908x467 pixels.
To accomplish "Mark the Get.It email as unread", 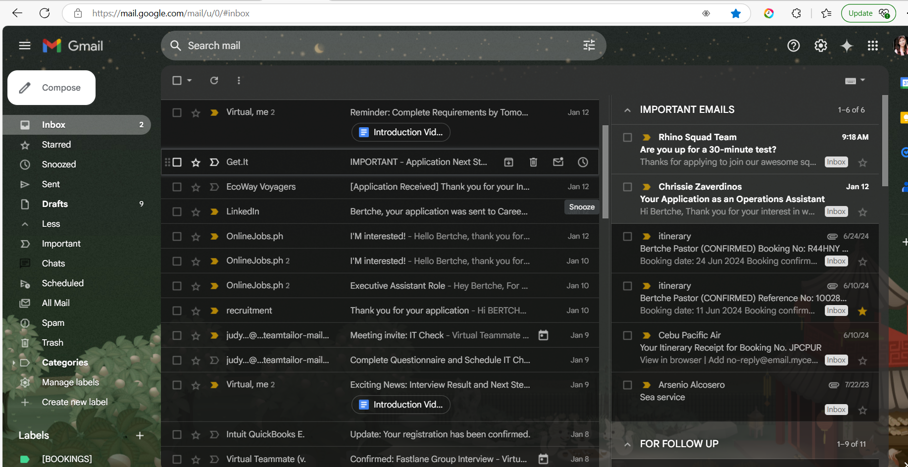I will (558, 162).
